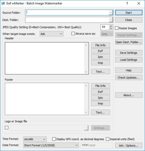Increase JPEG quality with up arrow
The width and height of the screenshot is (145, 151).
point(111,26)
